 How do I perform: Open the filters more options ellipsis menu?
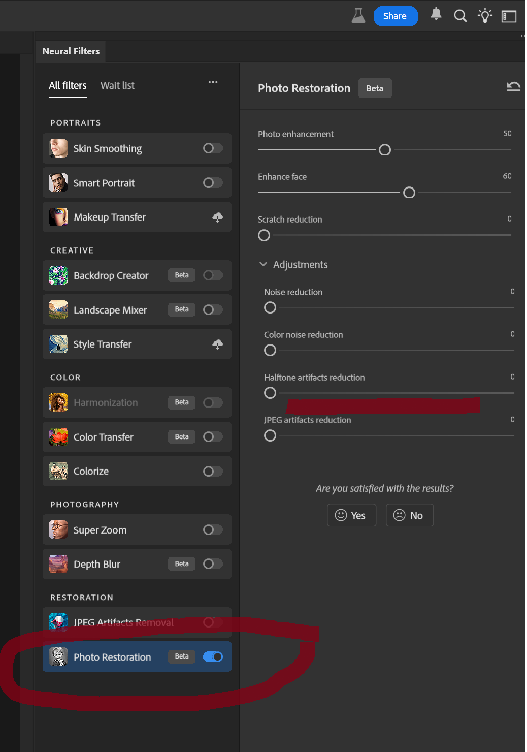(x=213, y=82)
